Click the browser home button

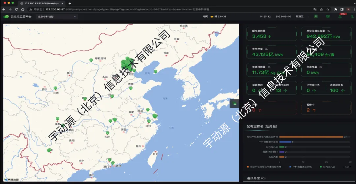[23, 9]
